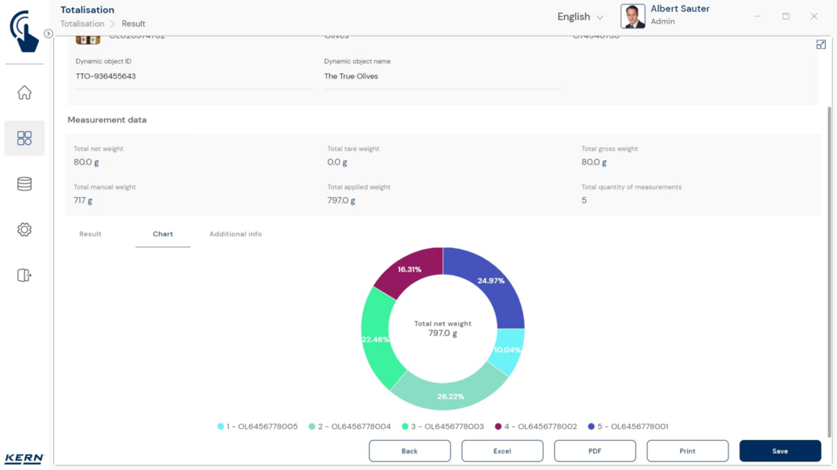The image size is (837, 470).
Task: Toggle legend entry 4 - OL6456778002
Action: (x=536, y=427)
